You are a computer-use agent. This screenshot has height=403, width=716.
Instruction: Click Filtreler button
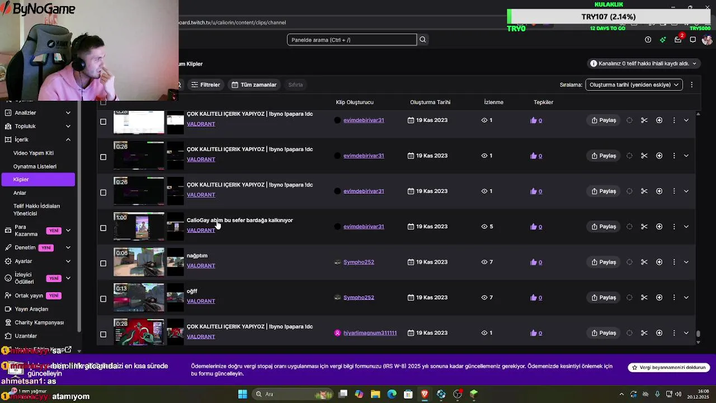click(205, 85)
